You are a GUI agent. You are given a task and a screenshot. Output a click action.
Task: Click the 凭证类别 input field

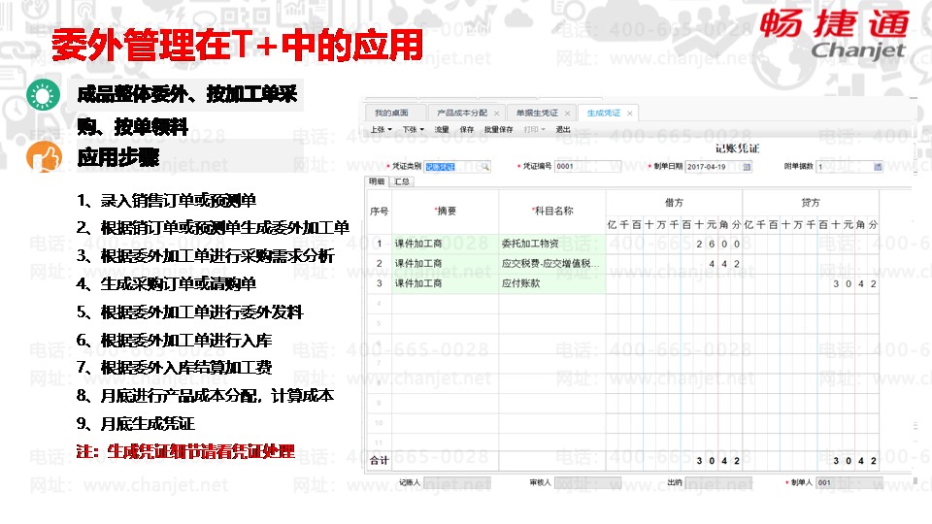coord(457,167)
